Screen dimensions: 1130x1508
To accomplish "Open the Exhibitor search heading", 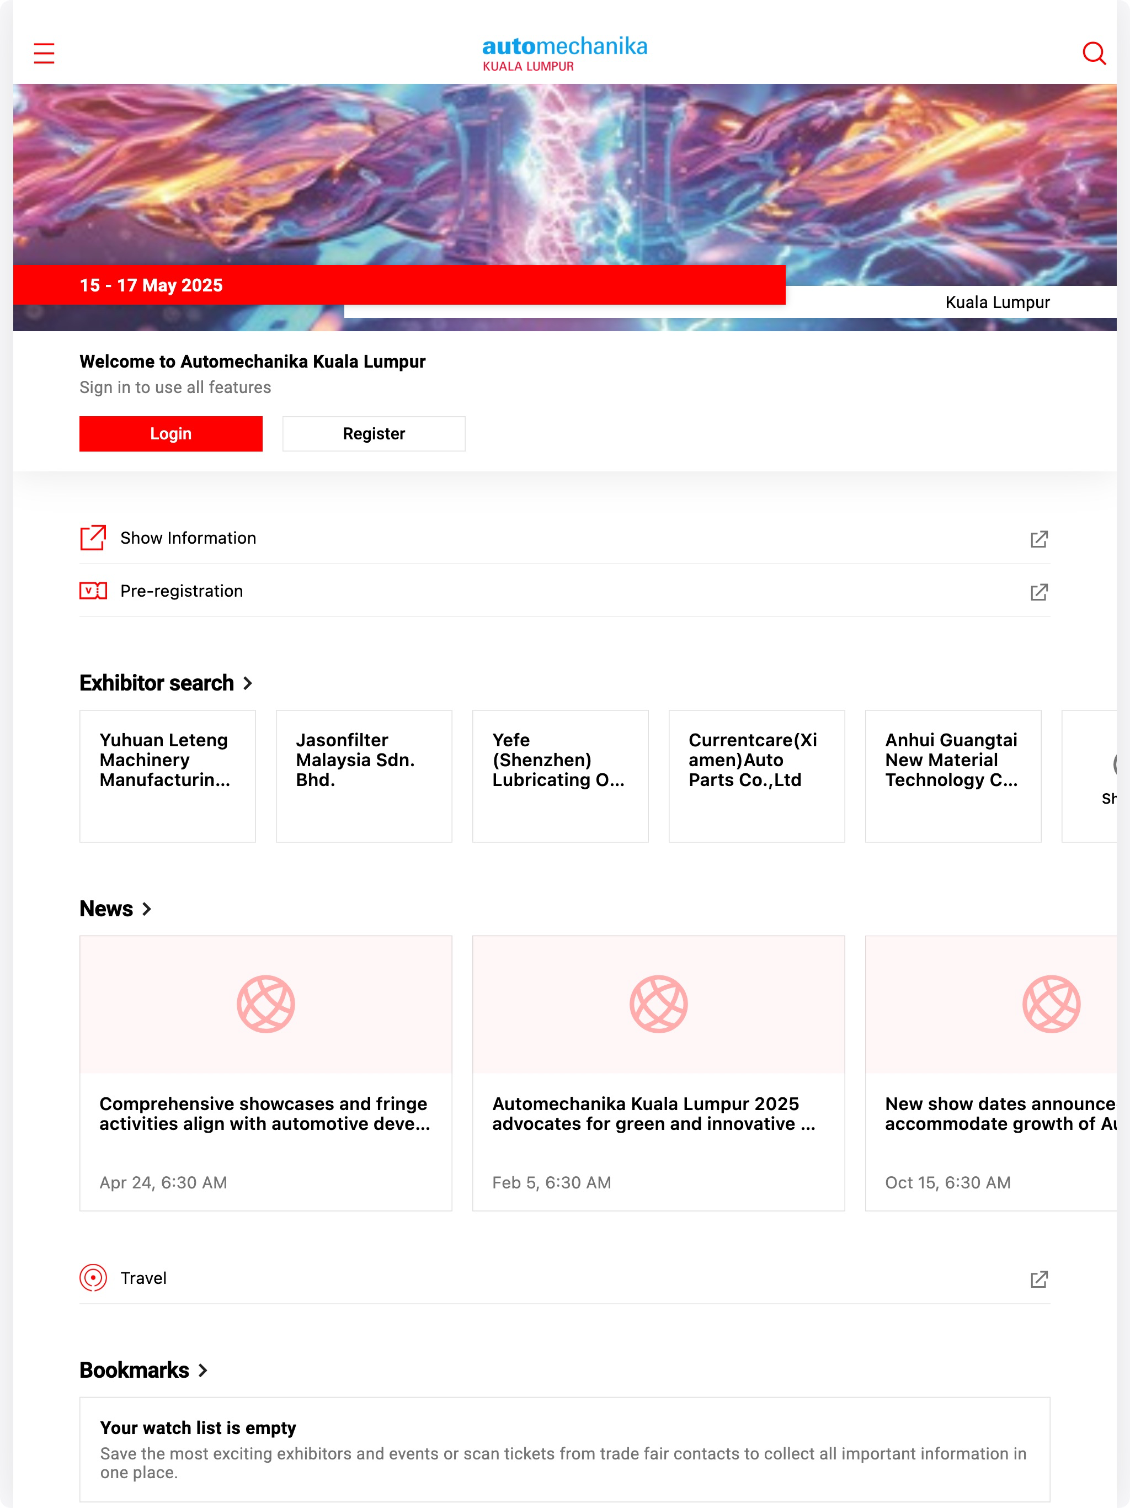I will click(157, 683).
